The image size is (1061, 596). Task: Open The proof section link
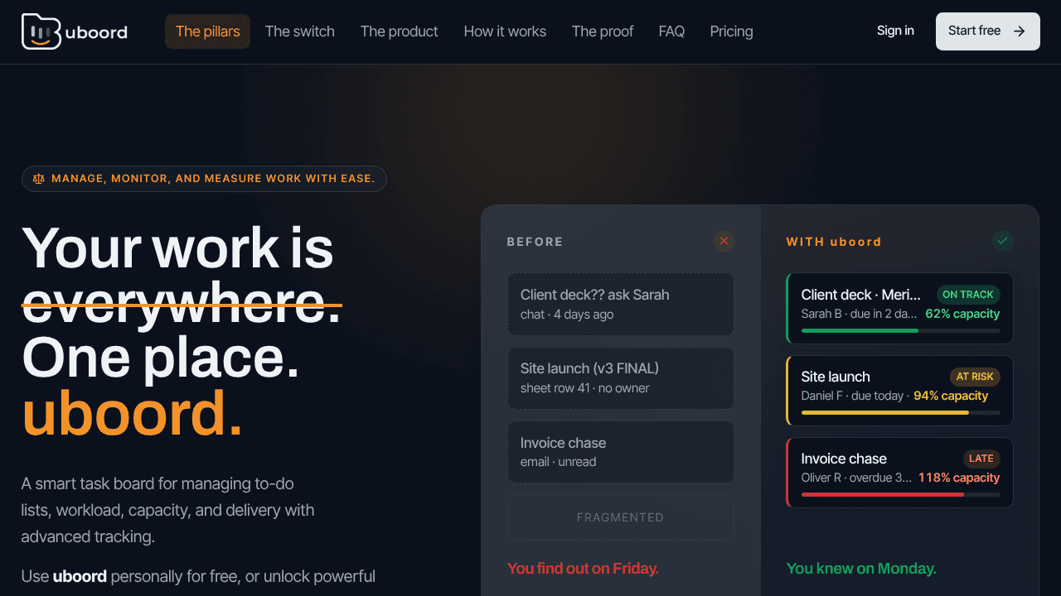(x=603, y=31)
